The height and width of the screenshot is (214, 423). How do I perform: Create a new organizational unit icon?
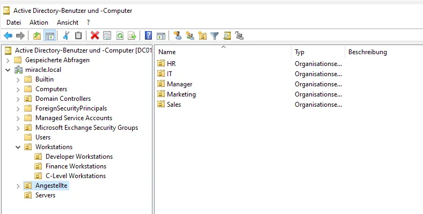[202, 35]
